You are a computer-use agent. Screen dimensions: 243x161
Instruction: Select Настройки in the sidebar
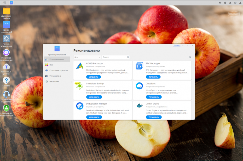pyautogui.click(x=57, y=82)
